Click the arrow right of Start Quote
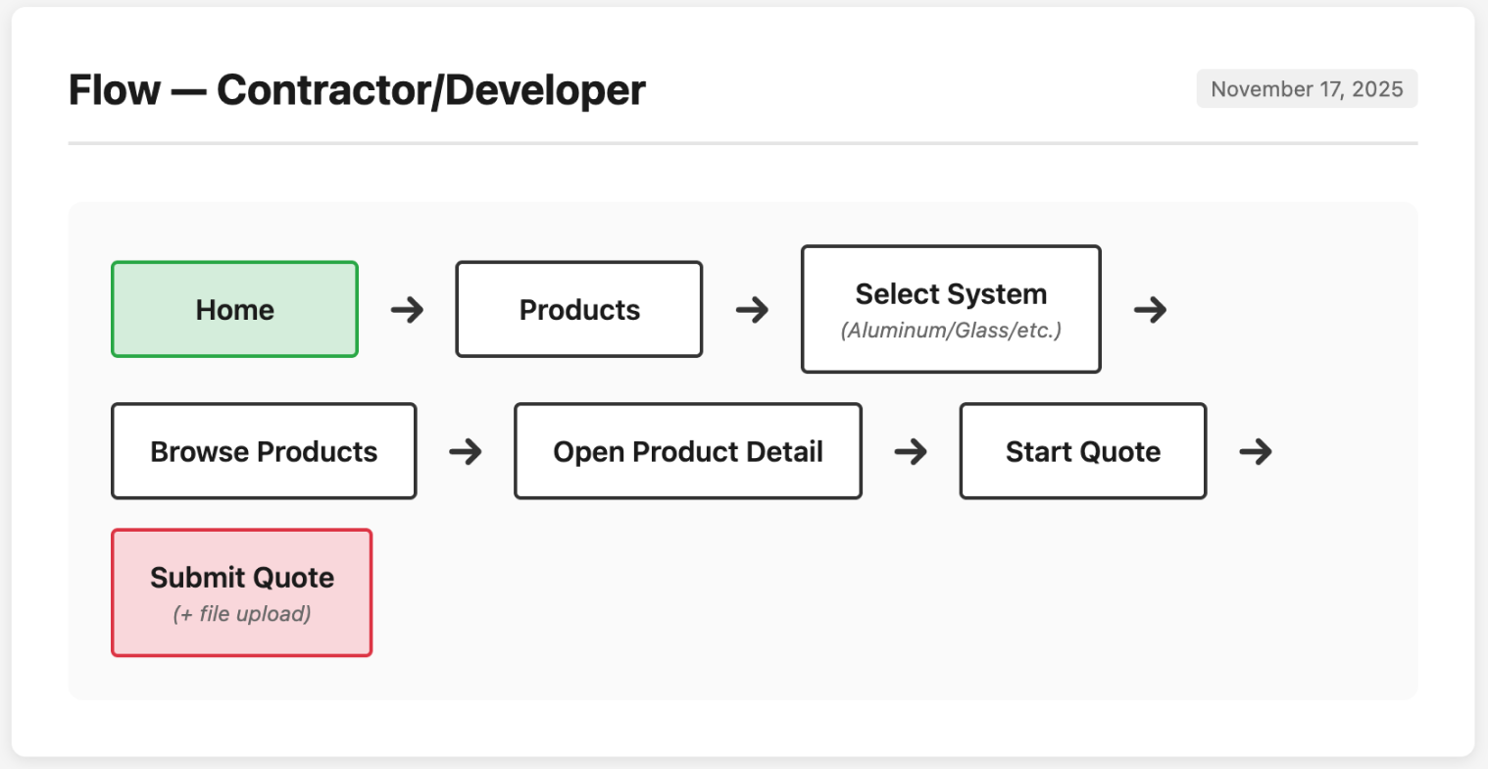Screen dimensions: 1488x769 pyautogui.click(x=1256, y=451)
